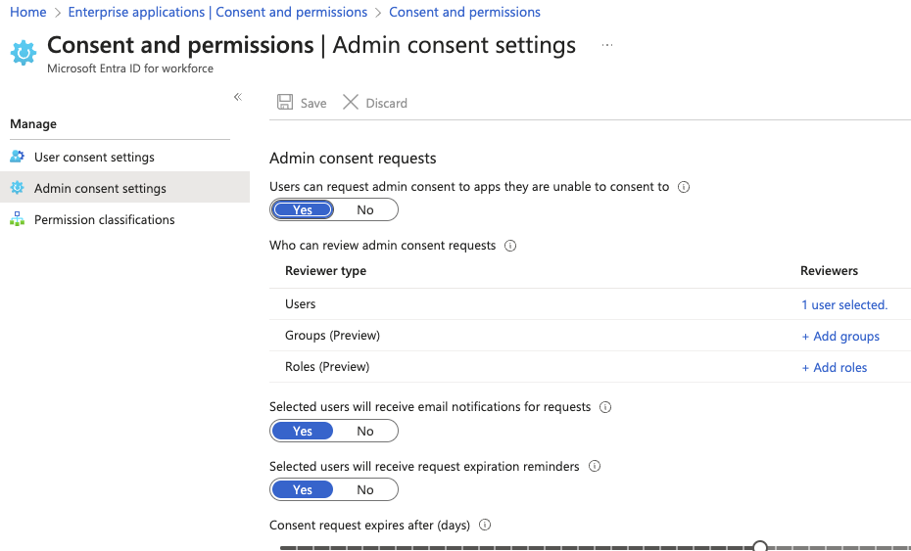Screen dimensions: 911x551
Task: Go to Home in the breadcrumb
Action: (27, 12)
